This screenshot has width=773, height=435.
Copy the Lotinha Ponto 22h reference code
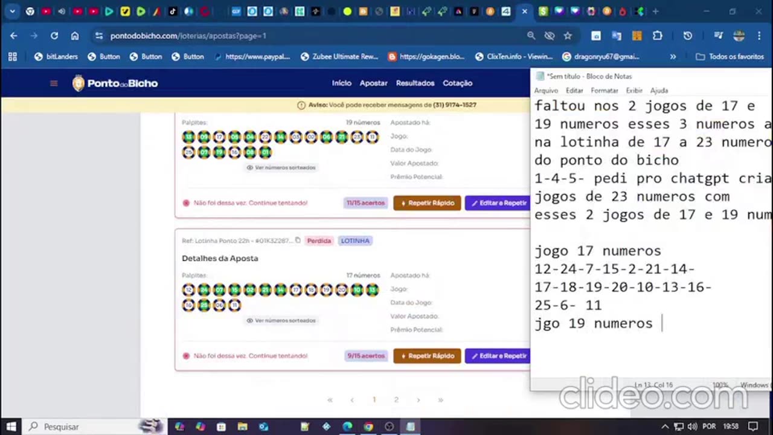click(298, 240)
